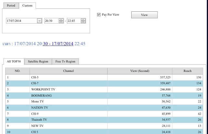Click the reach value 22
The width and height of the screenshot is (208, 134).
[x=200, y=101]
